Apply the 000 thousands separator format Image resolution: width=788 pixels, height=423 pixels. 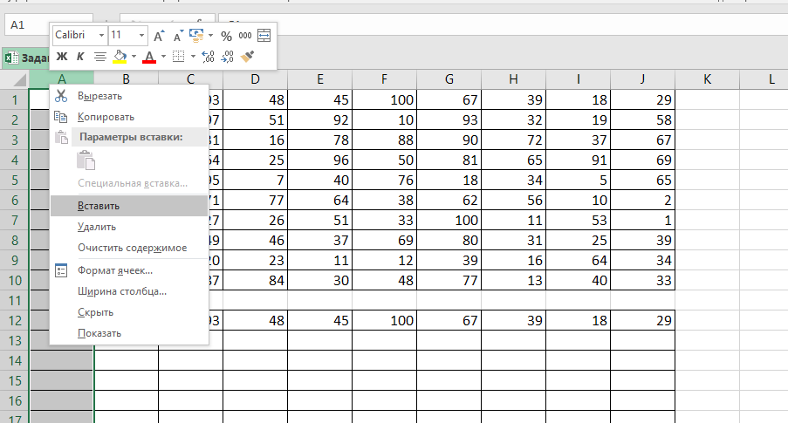245,36
